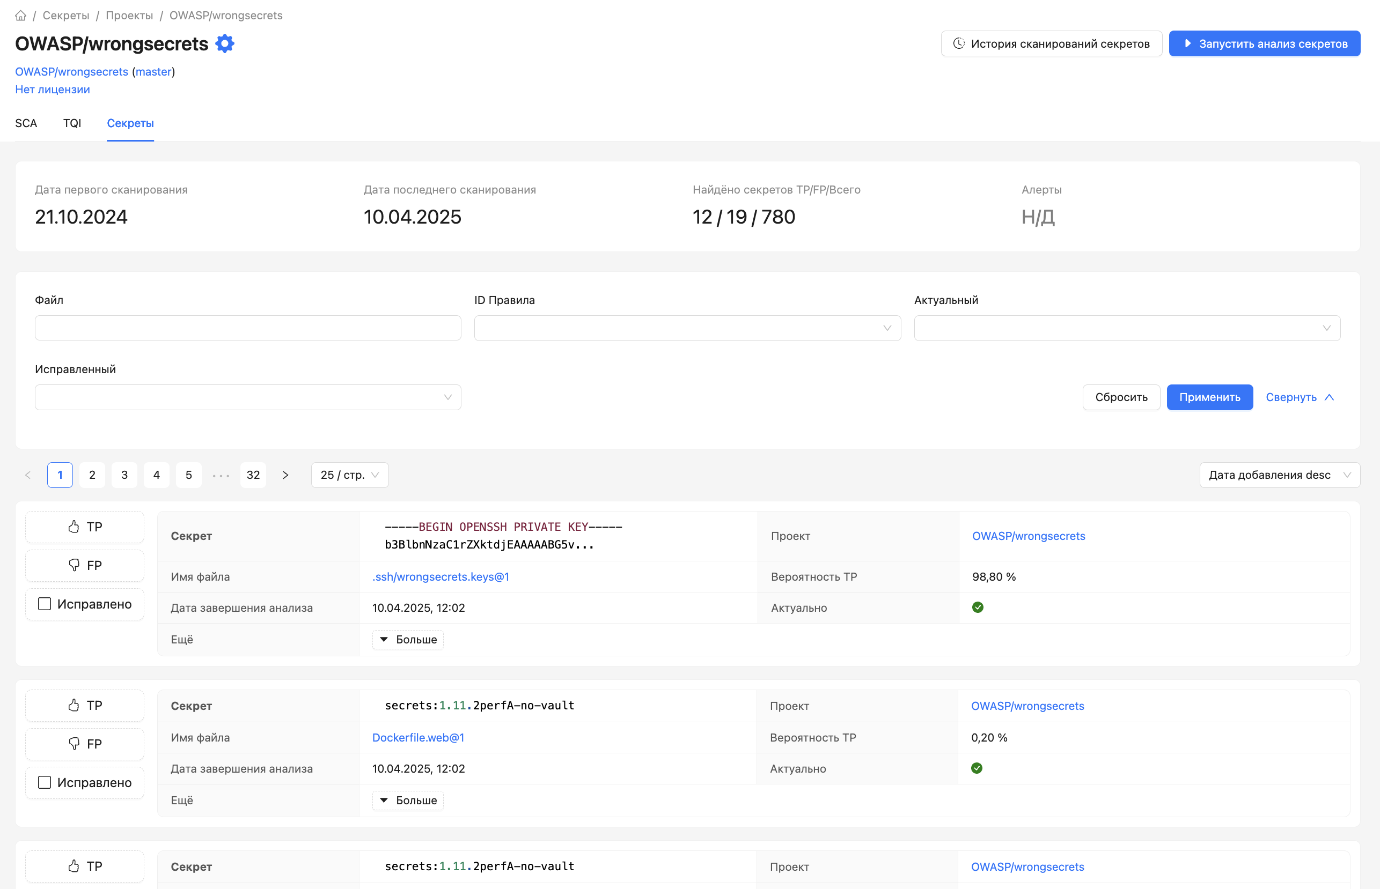Screen dimensions: 1380x889
Task: Open project settings gear next to OWASP/wrongsecrets title
Action: 225,44
